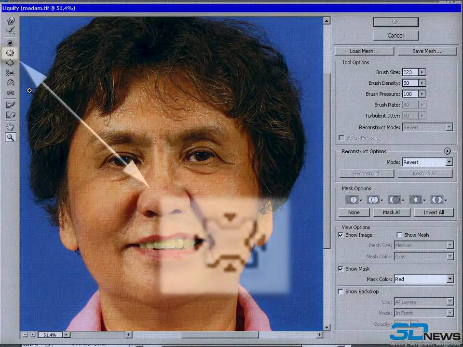Select the Freeze Mask tool

point(10,105)
